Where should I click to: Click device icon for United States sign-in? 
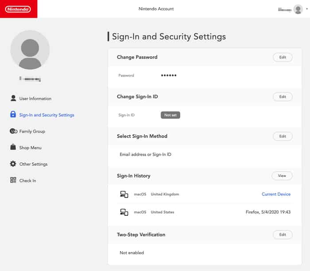[124, 212]
